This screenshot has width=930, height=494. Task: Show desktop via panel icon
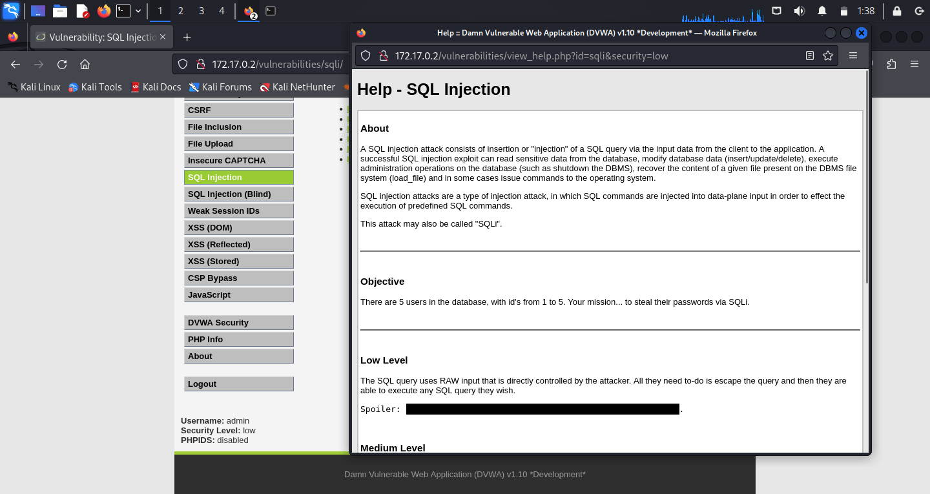click(38, 11)
